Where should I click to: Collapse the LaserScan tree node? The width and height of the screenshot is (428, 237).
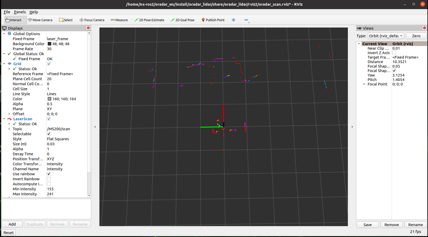pos(4,119)
